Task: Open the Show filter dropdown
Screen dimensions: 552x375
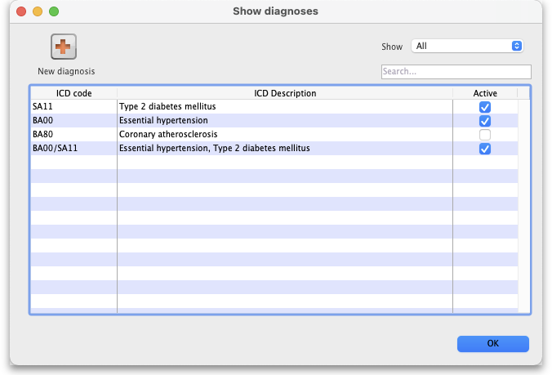Action: pos(466,47)
